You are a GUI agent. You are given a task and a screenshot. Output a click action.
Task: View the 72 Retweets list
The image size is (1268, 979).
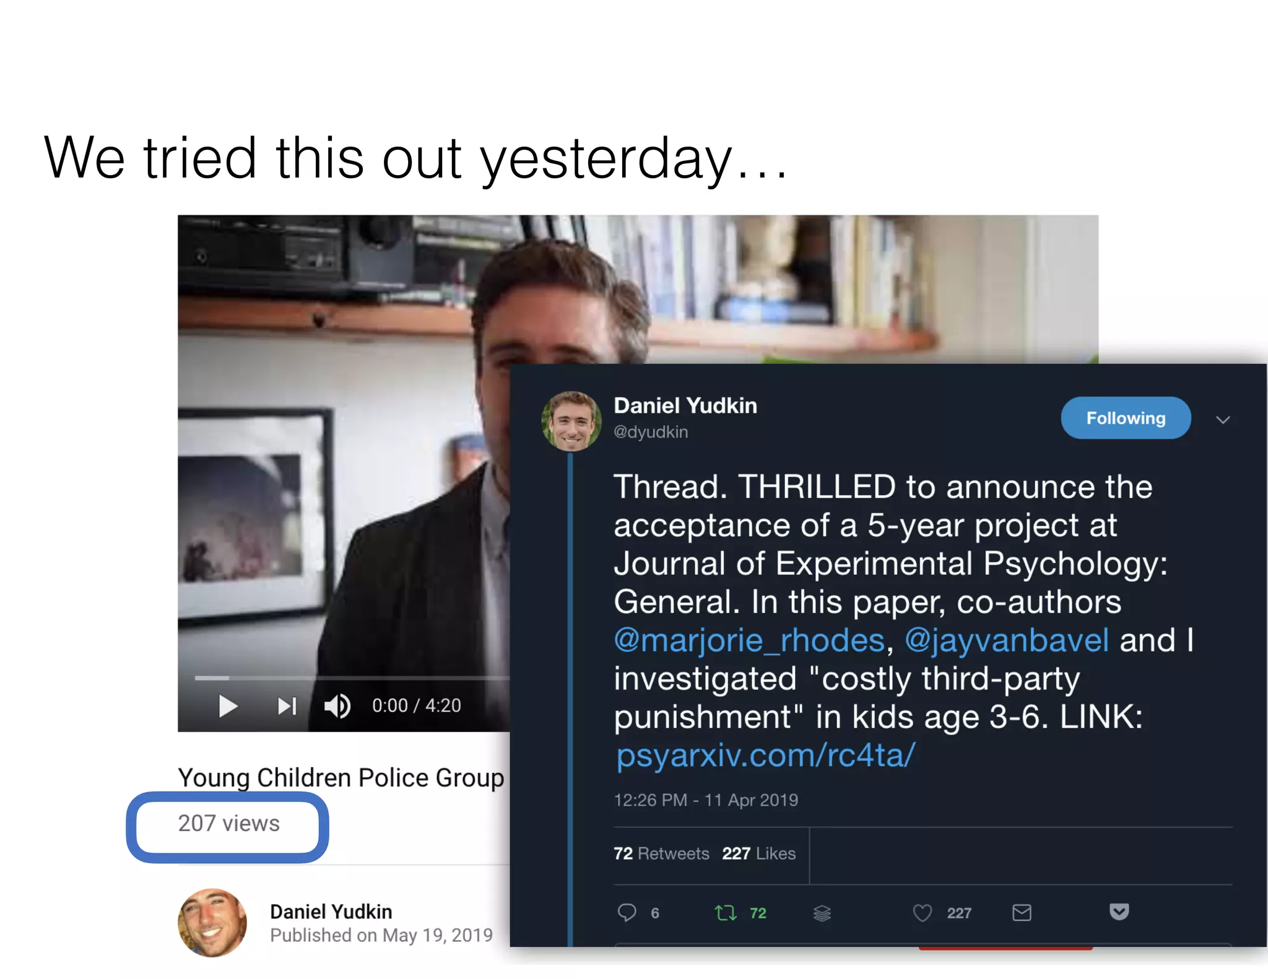pos(661,854)
